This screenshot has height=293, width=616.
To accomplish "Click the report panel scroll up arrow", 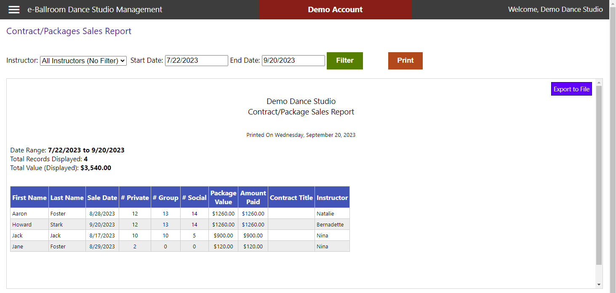I will coord(599,83).
